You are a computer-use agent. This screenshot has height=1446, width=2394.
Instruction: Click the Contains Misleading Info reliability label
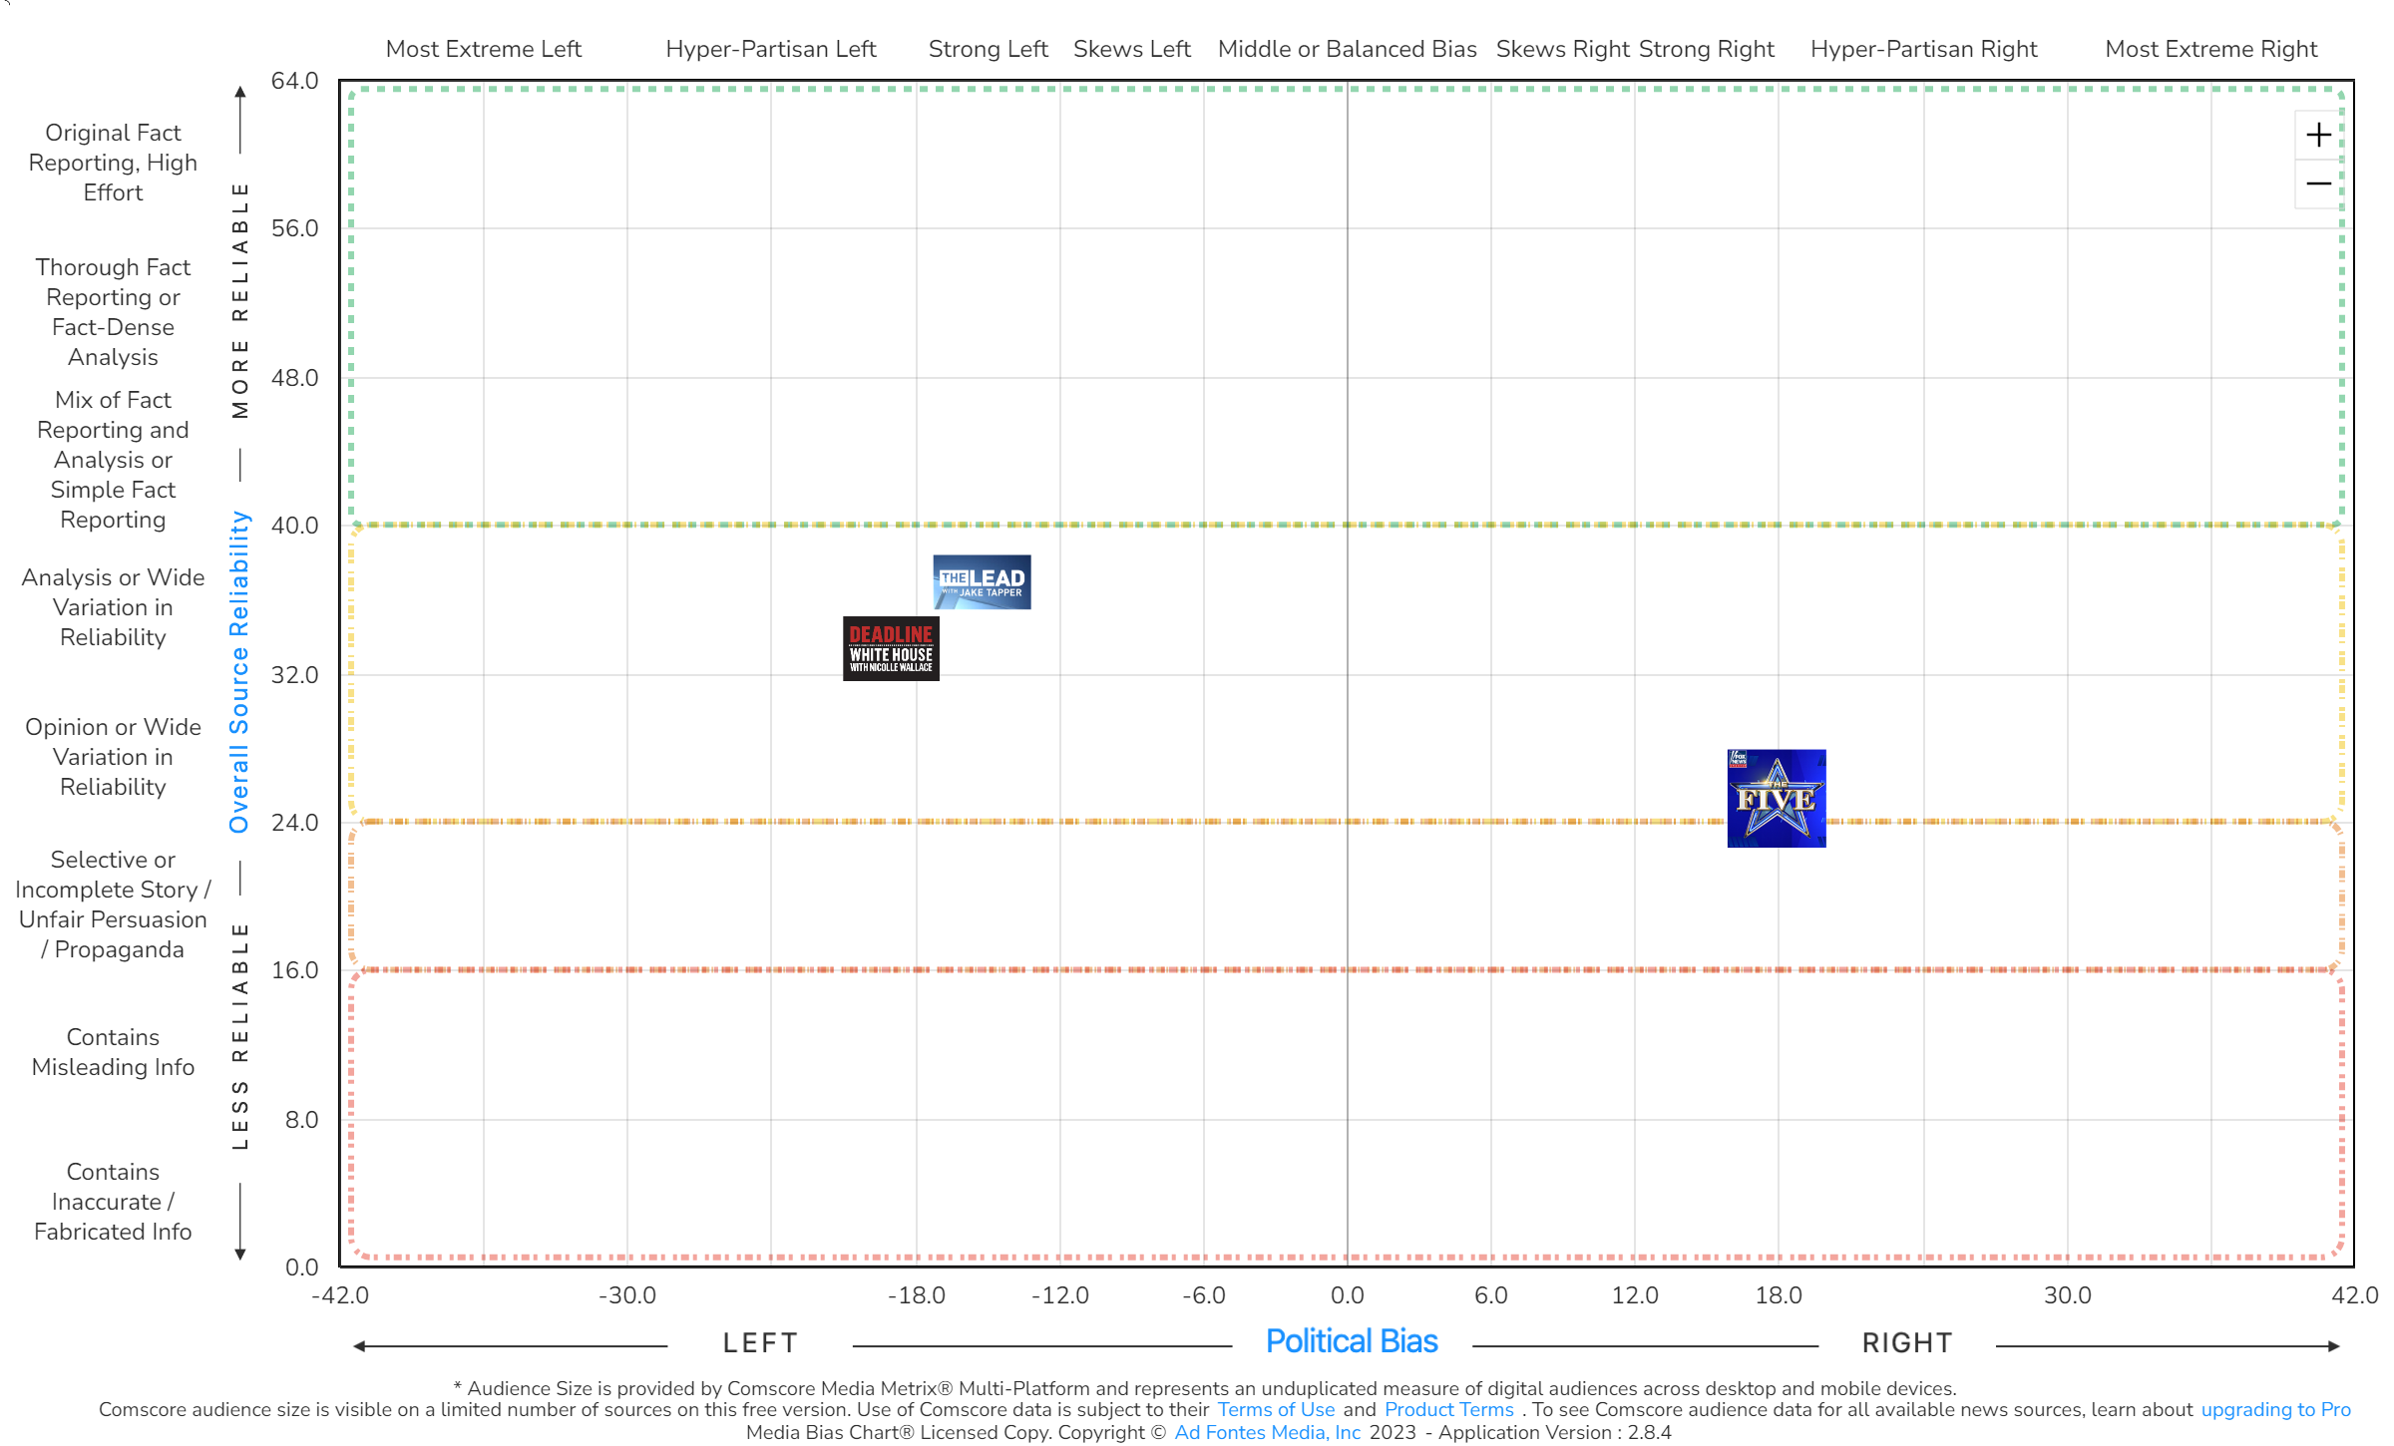pos(113,1052)
